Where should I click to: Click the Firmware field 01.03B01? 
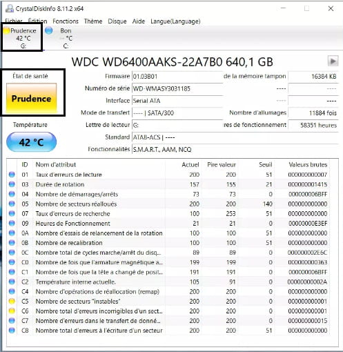pyautogui.click(x=177, y=77)
